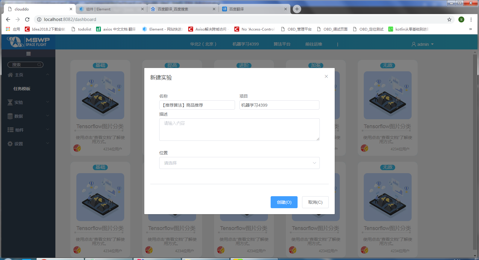Select 机器学习4399 in the header

coord(245,44)
